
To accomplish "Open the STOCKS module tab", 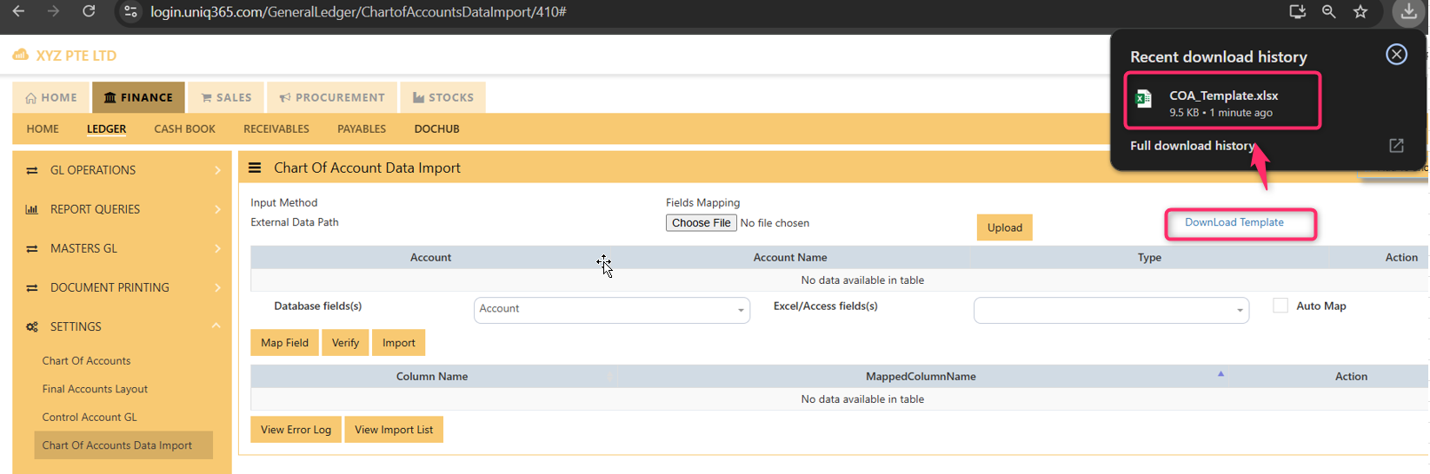I will click(443, 97).
